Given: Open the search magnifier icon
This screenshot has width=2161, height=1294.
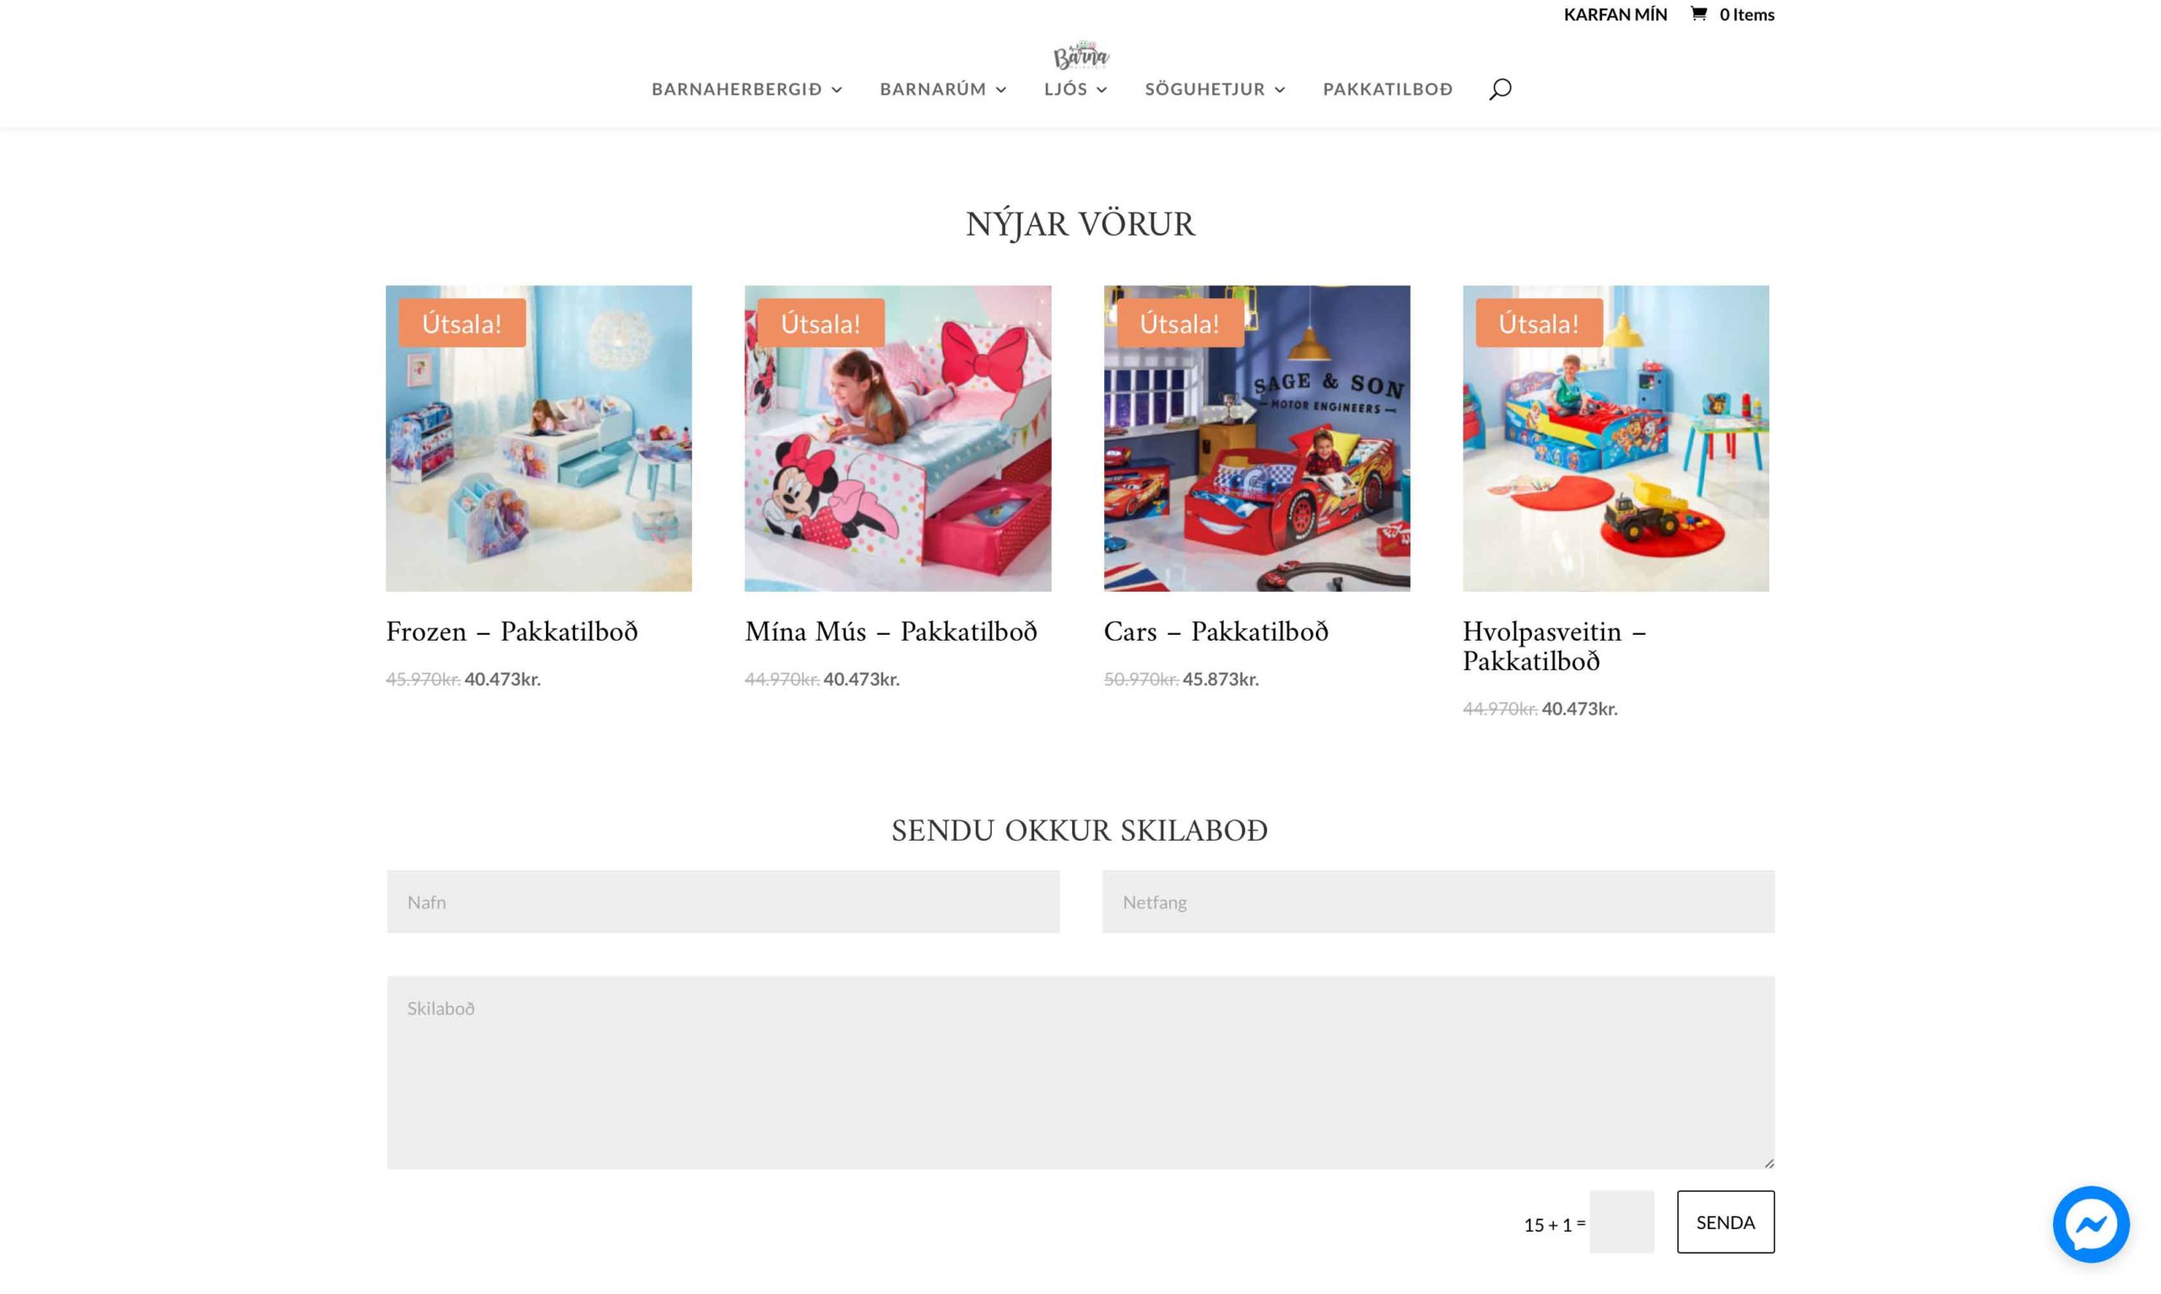Looking at the screenshot, I should pyautogui.click(x=1499, y=89).
